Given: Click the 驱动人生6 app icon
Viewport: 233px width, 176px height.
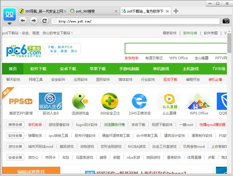Looking at the screenshot, I should click(x=50, y=101).
